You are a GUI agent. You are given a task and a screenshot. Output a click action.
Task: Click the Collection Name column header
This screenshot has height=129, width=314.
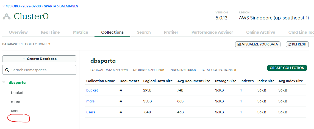click(101, 81)
